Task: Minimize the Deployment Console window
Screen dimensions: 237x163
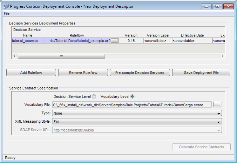Action: 206,6
